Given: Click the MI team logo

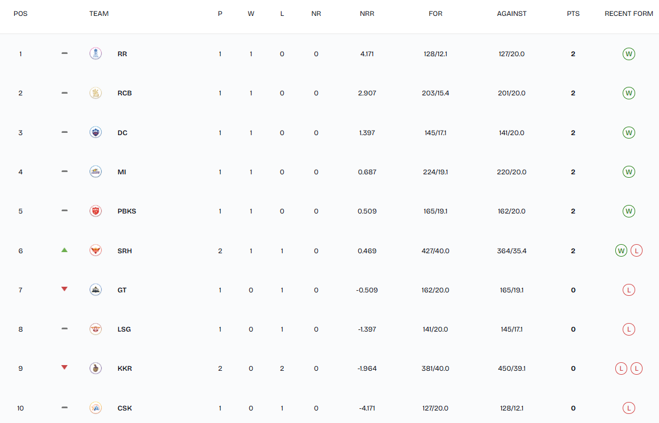Looking at the screenshot, I should pos(96,171).
